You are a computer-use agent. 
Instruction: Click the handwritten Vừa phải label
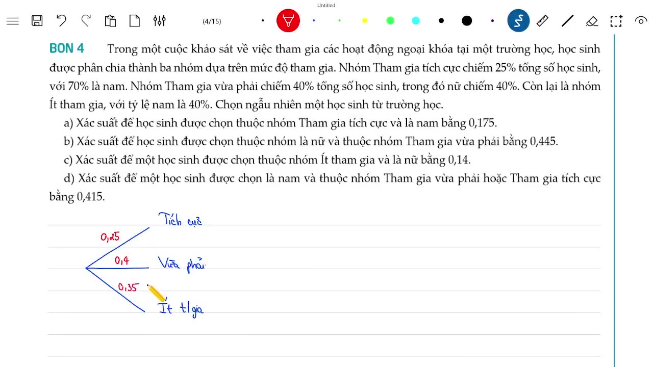pyautogui.click(x=182, y=264)
